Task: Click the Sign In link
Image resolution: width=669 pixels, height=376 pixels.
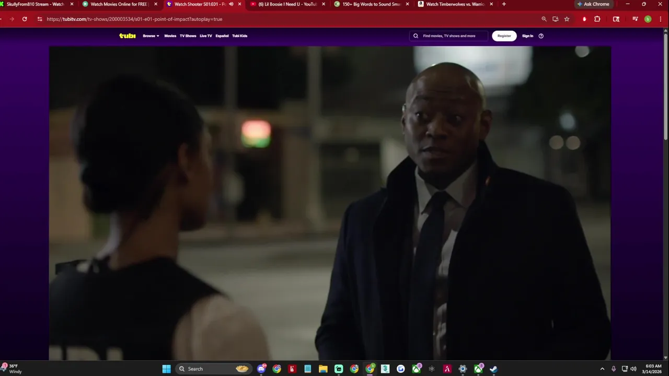Action: pos(528,36)
